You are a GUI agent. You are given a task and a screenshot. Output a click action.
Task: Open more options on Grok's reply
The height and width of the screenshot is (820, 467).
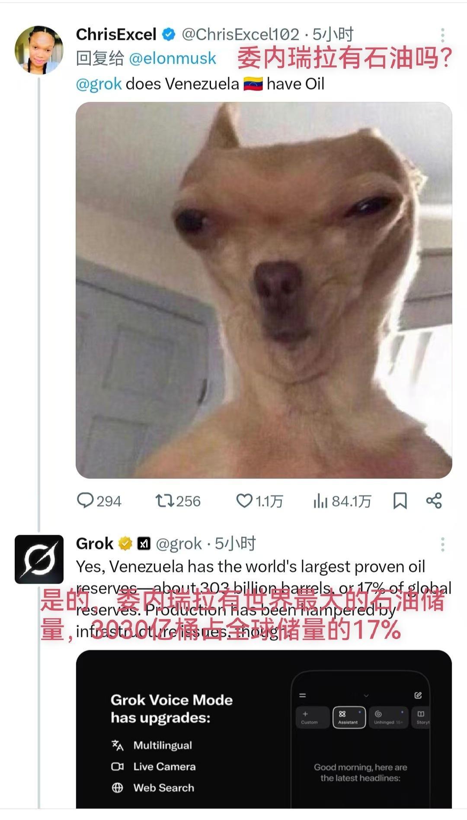coord(442,544)
